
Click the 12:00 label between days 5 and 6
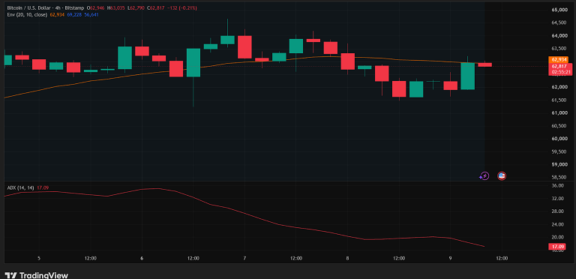(x=90, y=258)
